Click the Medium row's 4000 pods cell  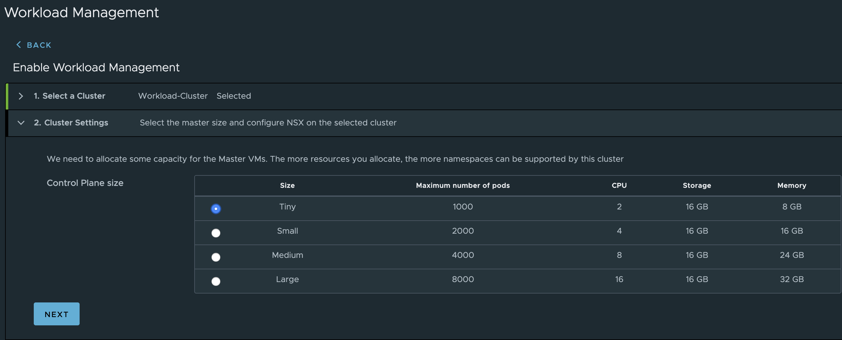tap(462, 255)
